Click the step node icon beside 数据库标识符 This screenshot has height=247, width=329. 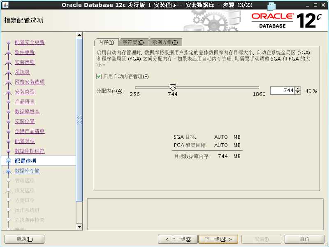[x=8, y=151]
